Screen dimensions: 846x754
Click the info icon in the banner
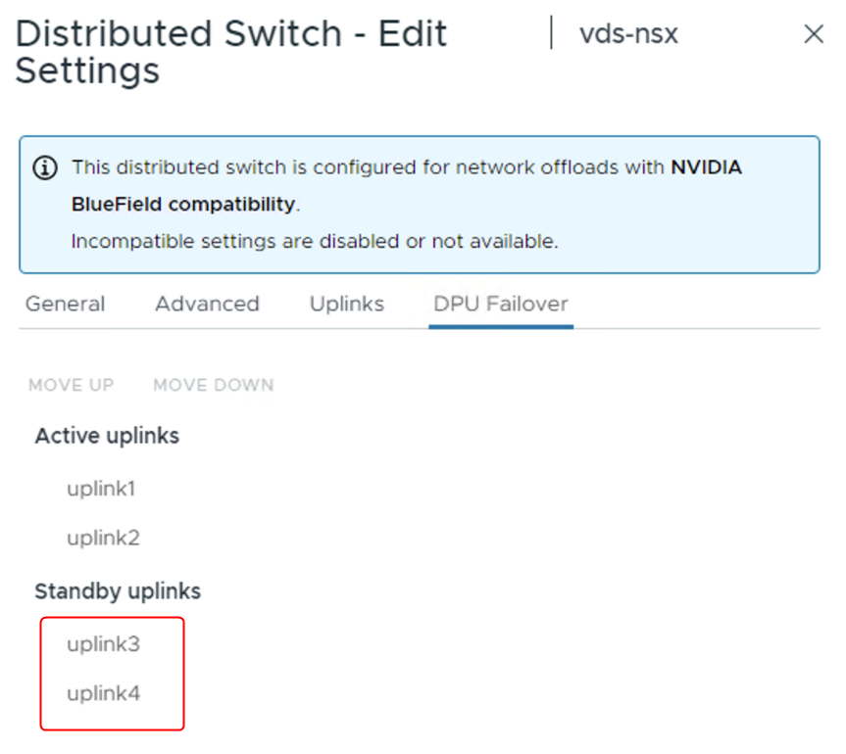click(45, 168)
